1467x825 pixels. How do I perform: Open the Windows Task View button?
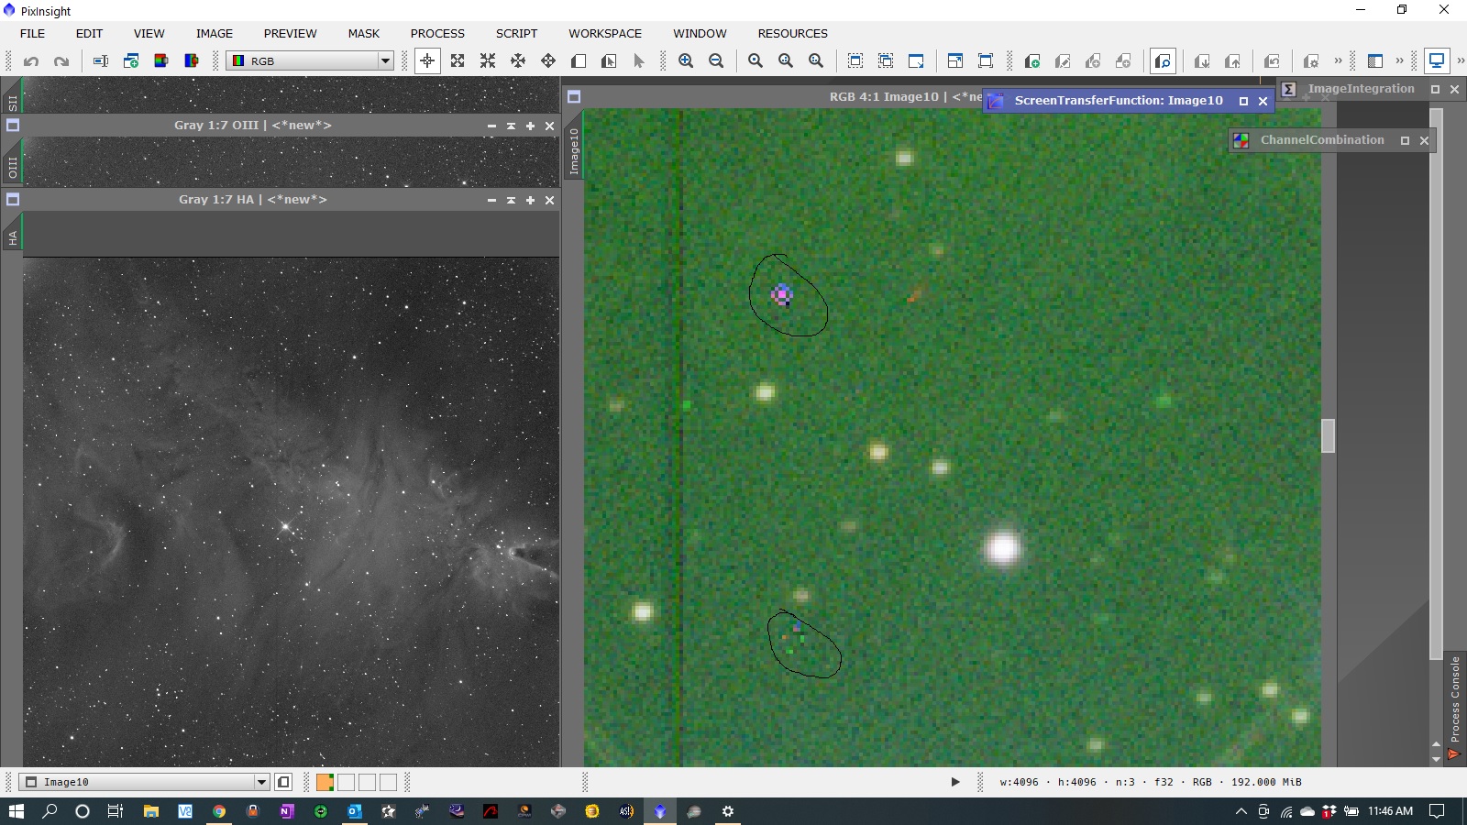116,811
